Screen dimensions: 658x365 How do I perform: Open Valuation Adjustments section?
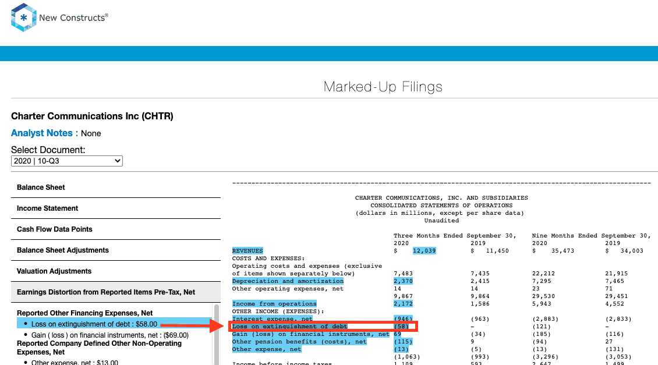pyautogui.click(x=116, y=271)
